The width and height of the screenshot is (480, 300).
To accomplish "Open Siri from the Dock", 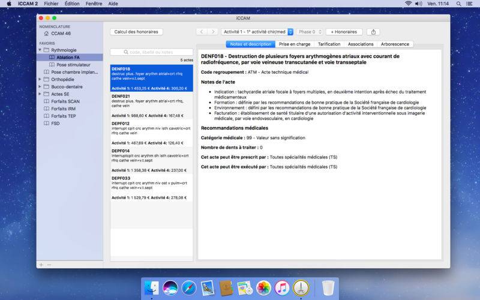I will tap(170, 288).
